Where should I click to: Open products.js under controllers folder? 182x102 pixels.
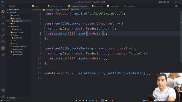click(18, 21)
